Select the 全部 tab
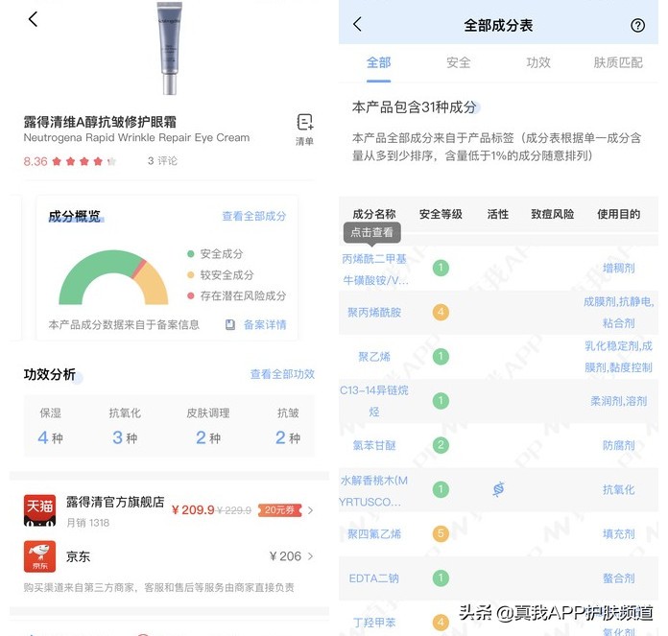Image resolution: width=668 pixels, height=636 pixels. coord(378,63)
